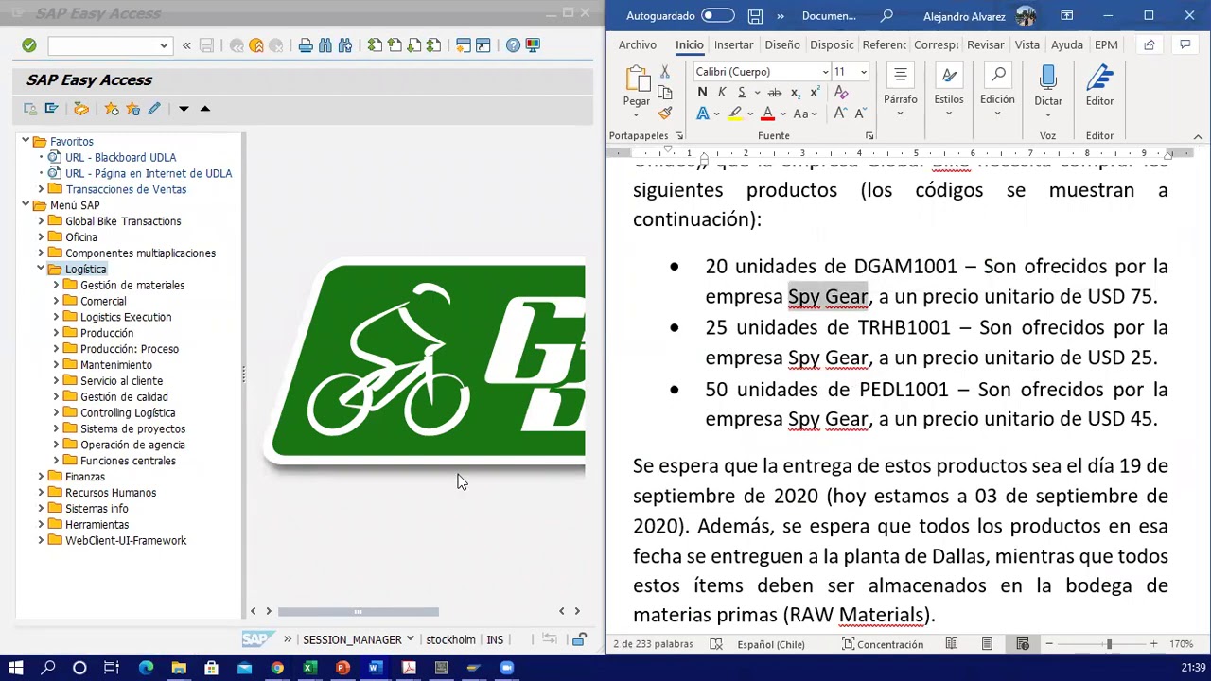Click word count '2 de 233 palabras'
The image size is (1211, 681).
click(653, 644)
